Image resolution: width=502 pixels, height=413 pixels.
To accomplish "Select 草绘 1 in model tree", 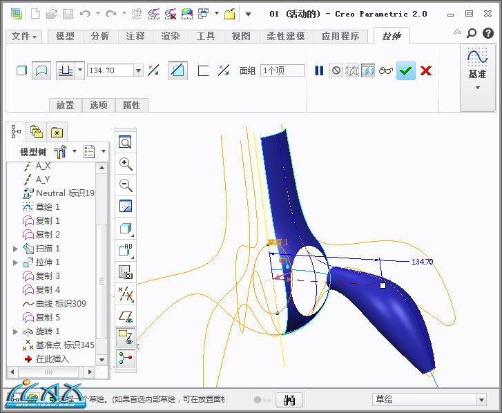I will tap(48, 206).
